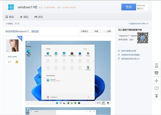Click the QR code for the Tieba app
Screen dimensions: 161x115
[143, 38]
